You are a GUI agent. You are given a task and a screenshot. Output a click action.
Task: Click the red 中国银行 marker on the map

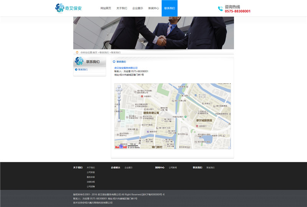[142, 96]
